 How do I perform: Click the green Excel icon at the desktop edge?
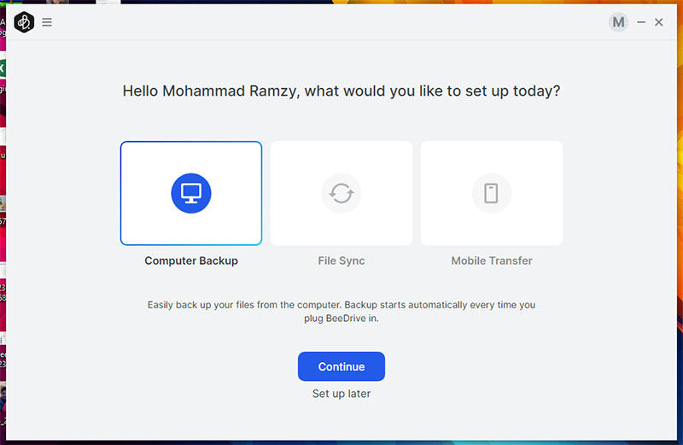pyautogui.click(x=3, y=68)
